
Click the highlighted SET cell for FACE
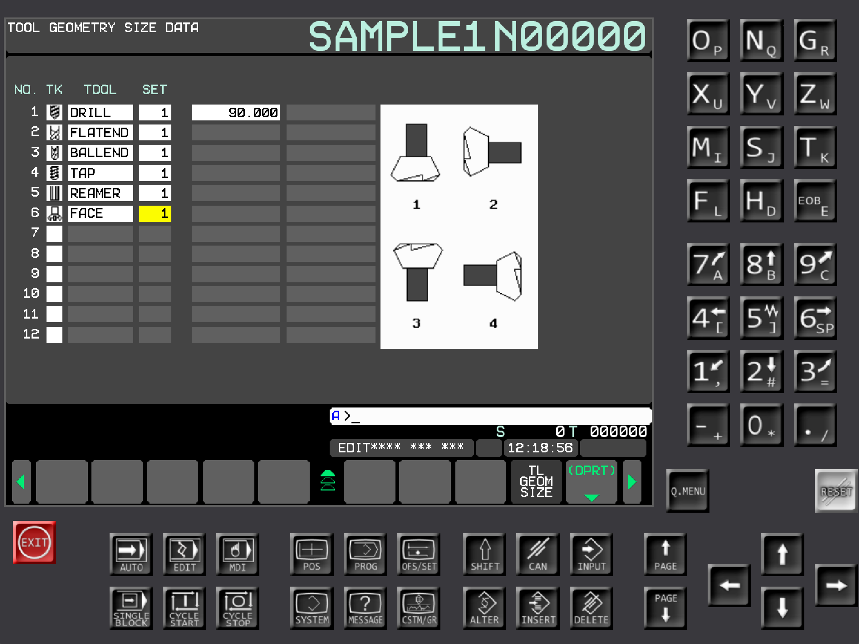click(155, 213)
